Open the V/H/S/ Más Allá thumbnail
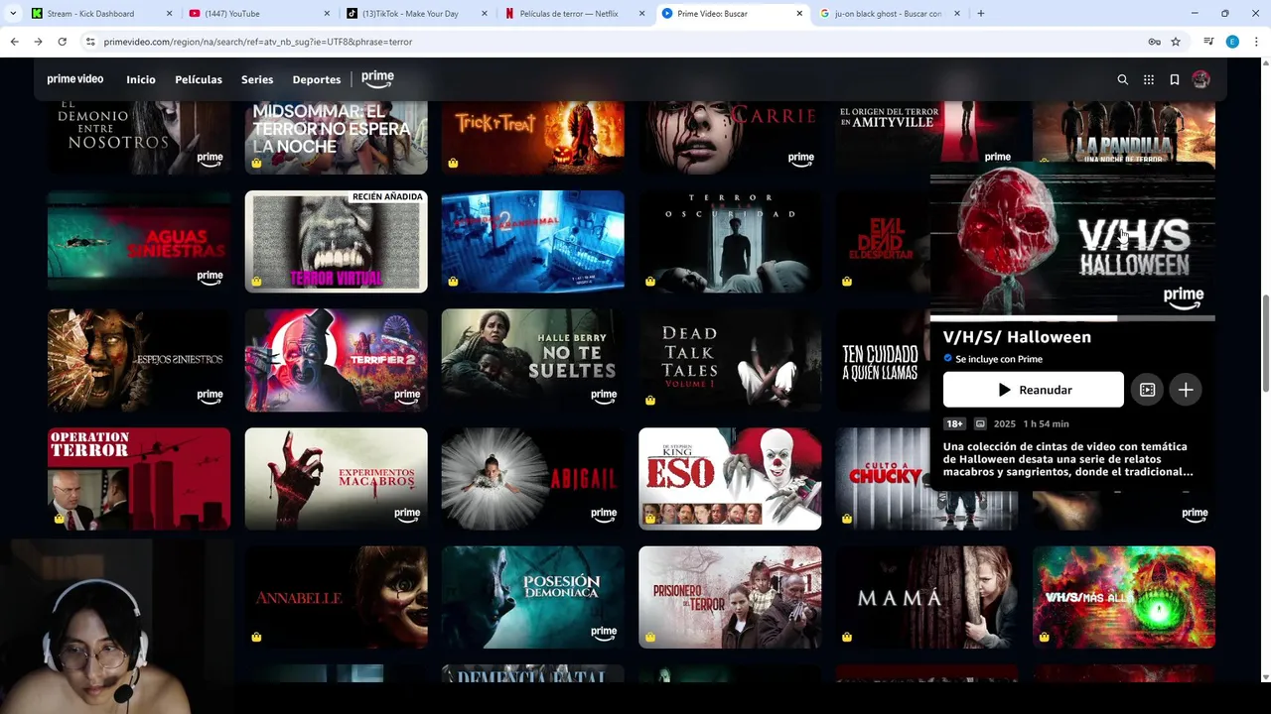The image size is (1271, 714). pyautogui.click(x=1123, y=597)
